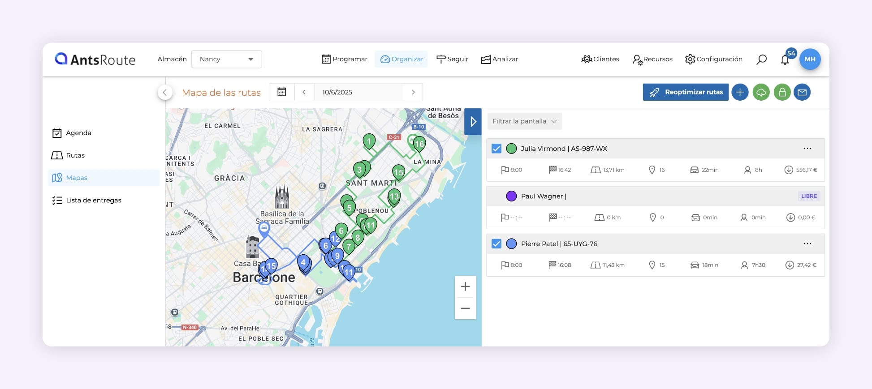The image size is (872, 389).
Task: Go to next day arrow
Action: click(x=413, y=92)
